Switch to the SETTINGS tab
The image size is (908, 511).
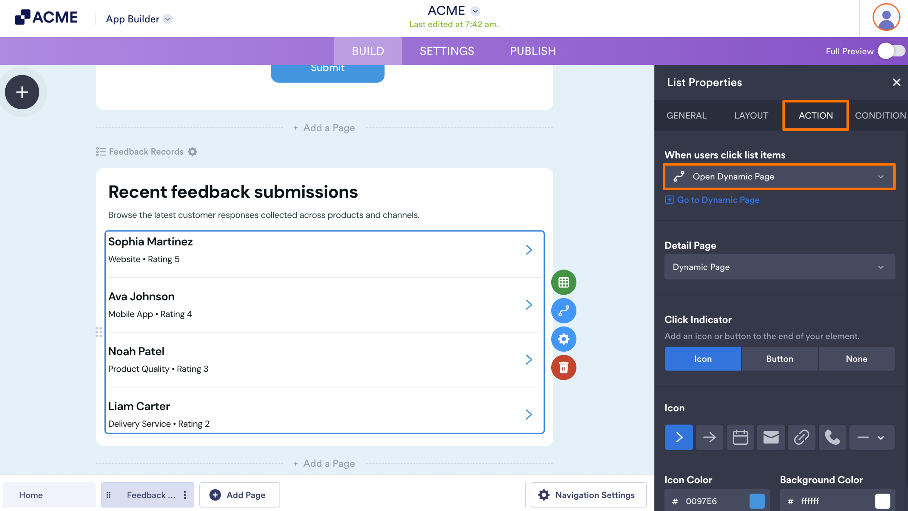tap(447, 51)
